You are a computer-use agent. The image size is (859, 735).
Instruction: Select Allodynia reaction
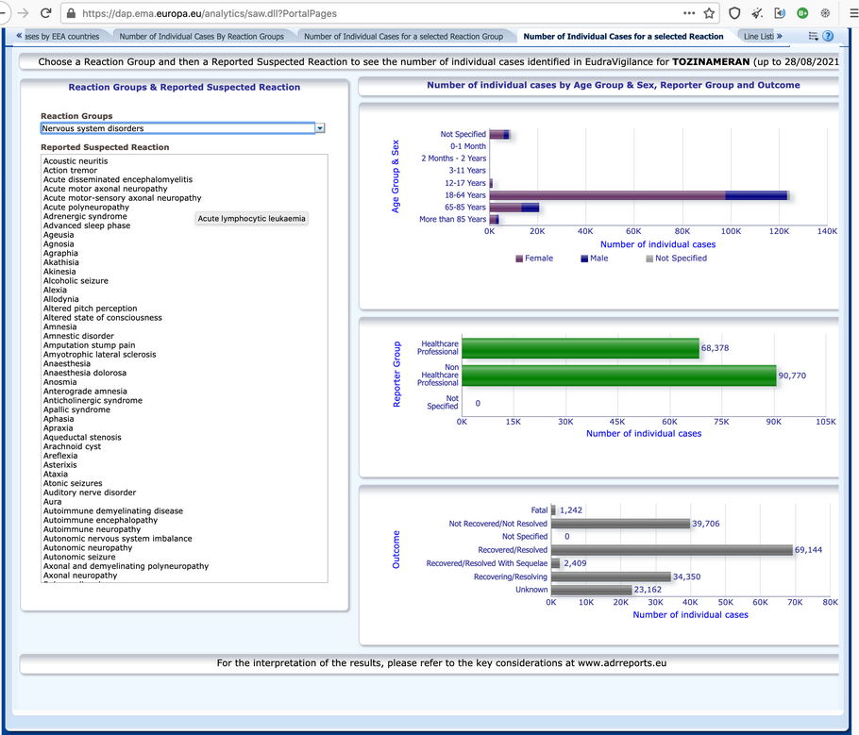click(x=60, y=299)
